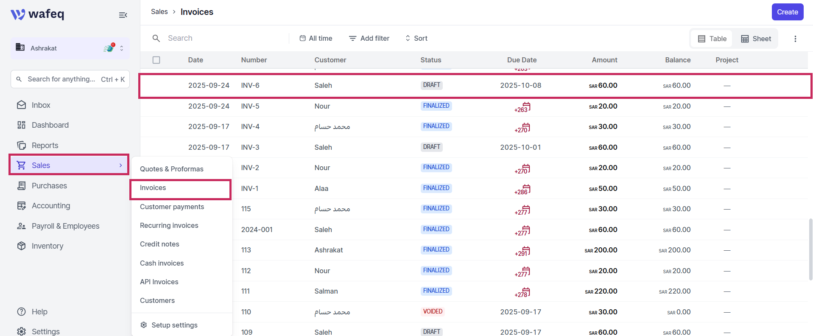Switch to the Sheet view
The image size is (813, 336).
[756, 39]
